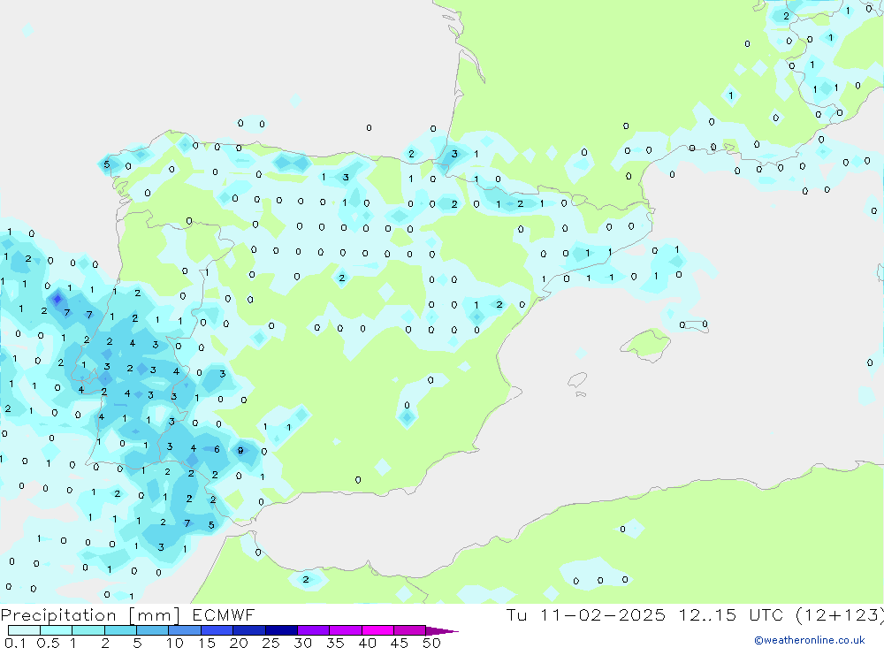Click the "Tu" weekday abbreviation
Image resolution: width=884 pixels, height=648 pixels.
pyautogui.click(x=516, y=614)
